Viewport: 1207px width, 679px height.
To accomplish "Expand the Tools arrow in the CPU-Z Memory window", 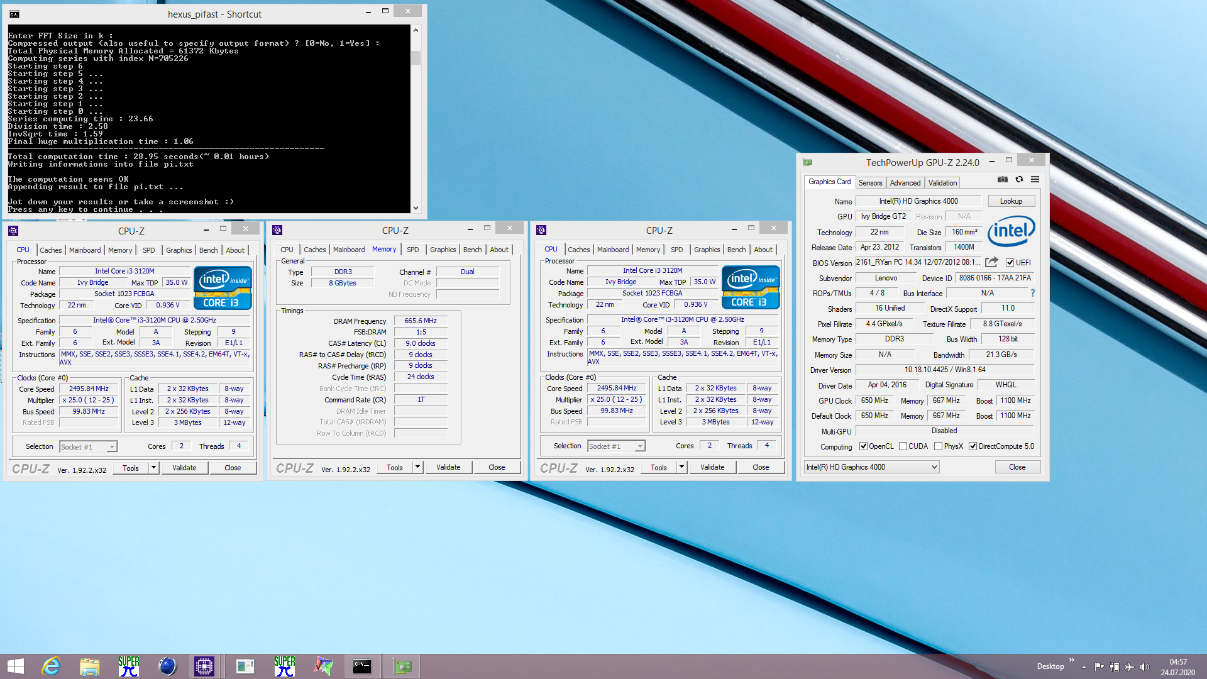I will [x=417, y=467].
